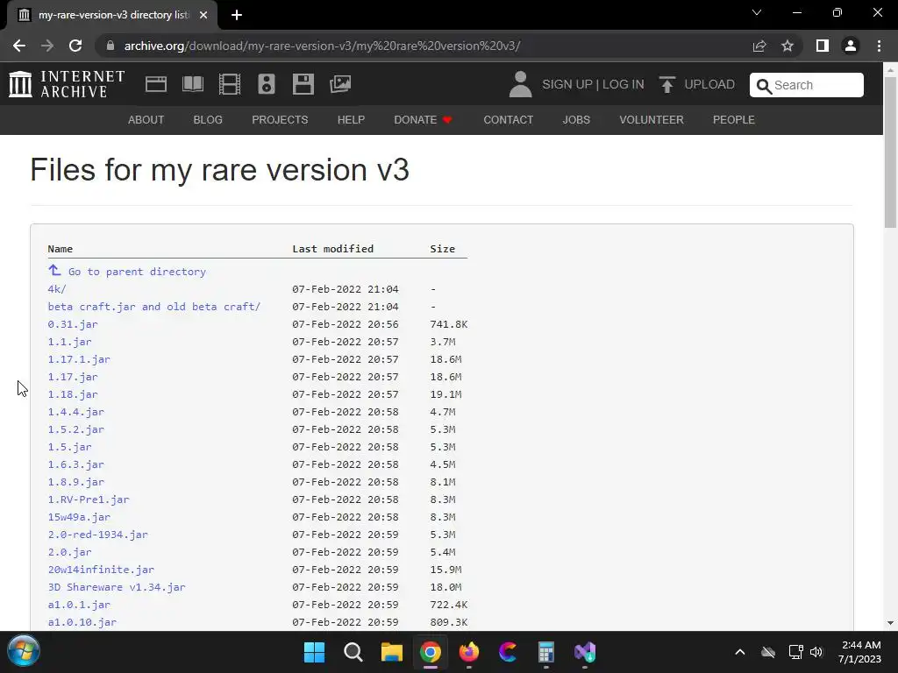Download 1.8.9.jar
This screenshot has height=673, width=898.
click(75, 482)
